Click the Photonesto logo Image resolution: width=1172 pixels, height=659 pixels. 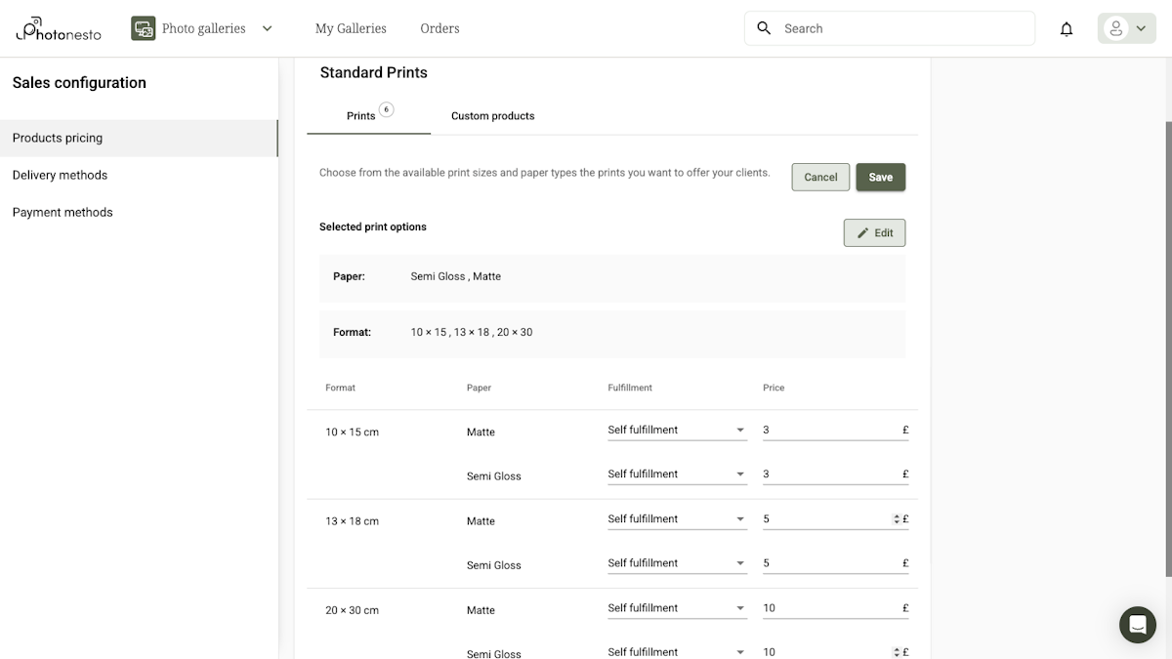(58, 28)
